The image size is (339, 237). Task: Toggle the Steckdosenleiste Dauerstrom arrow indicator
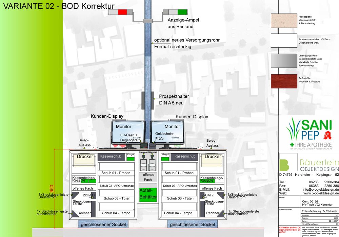[x=72, y=195]
